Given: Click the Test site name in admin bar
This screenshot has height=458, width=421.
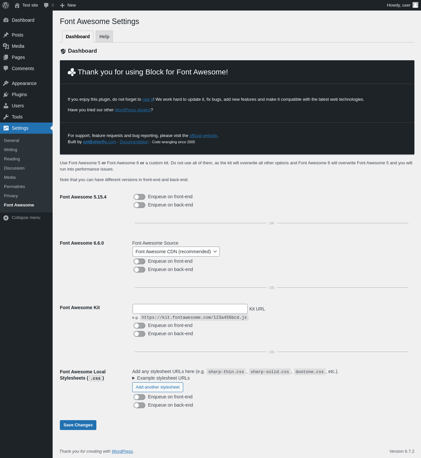Looking at the screenshot, I should click(30, 5).
